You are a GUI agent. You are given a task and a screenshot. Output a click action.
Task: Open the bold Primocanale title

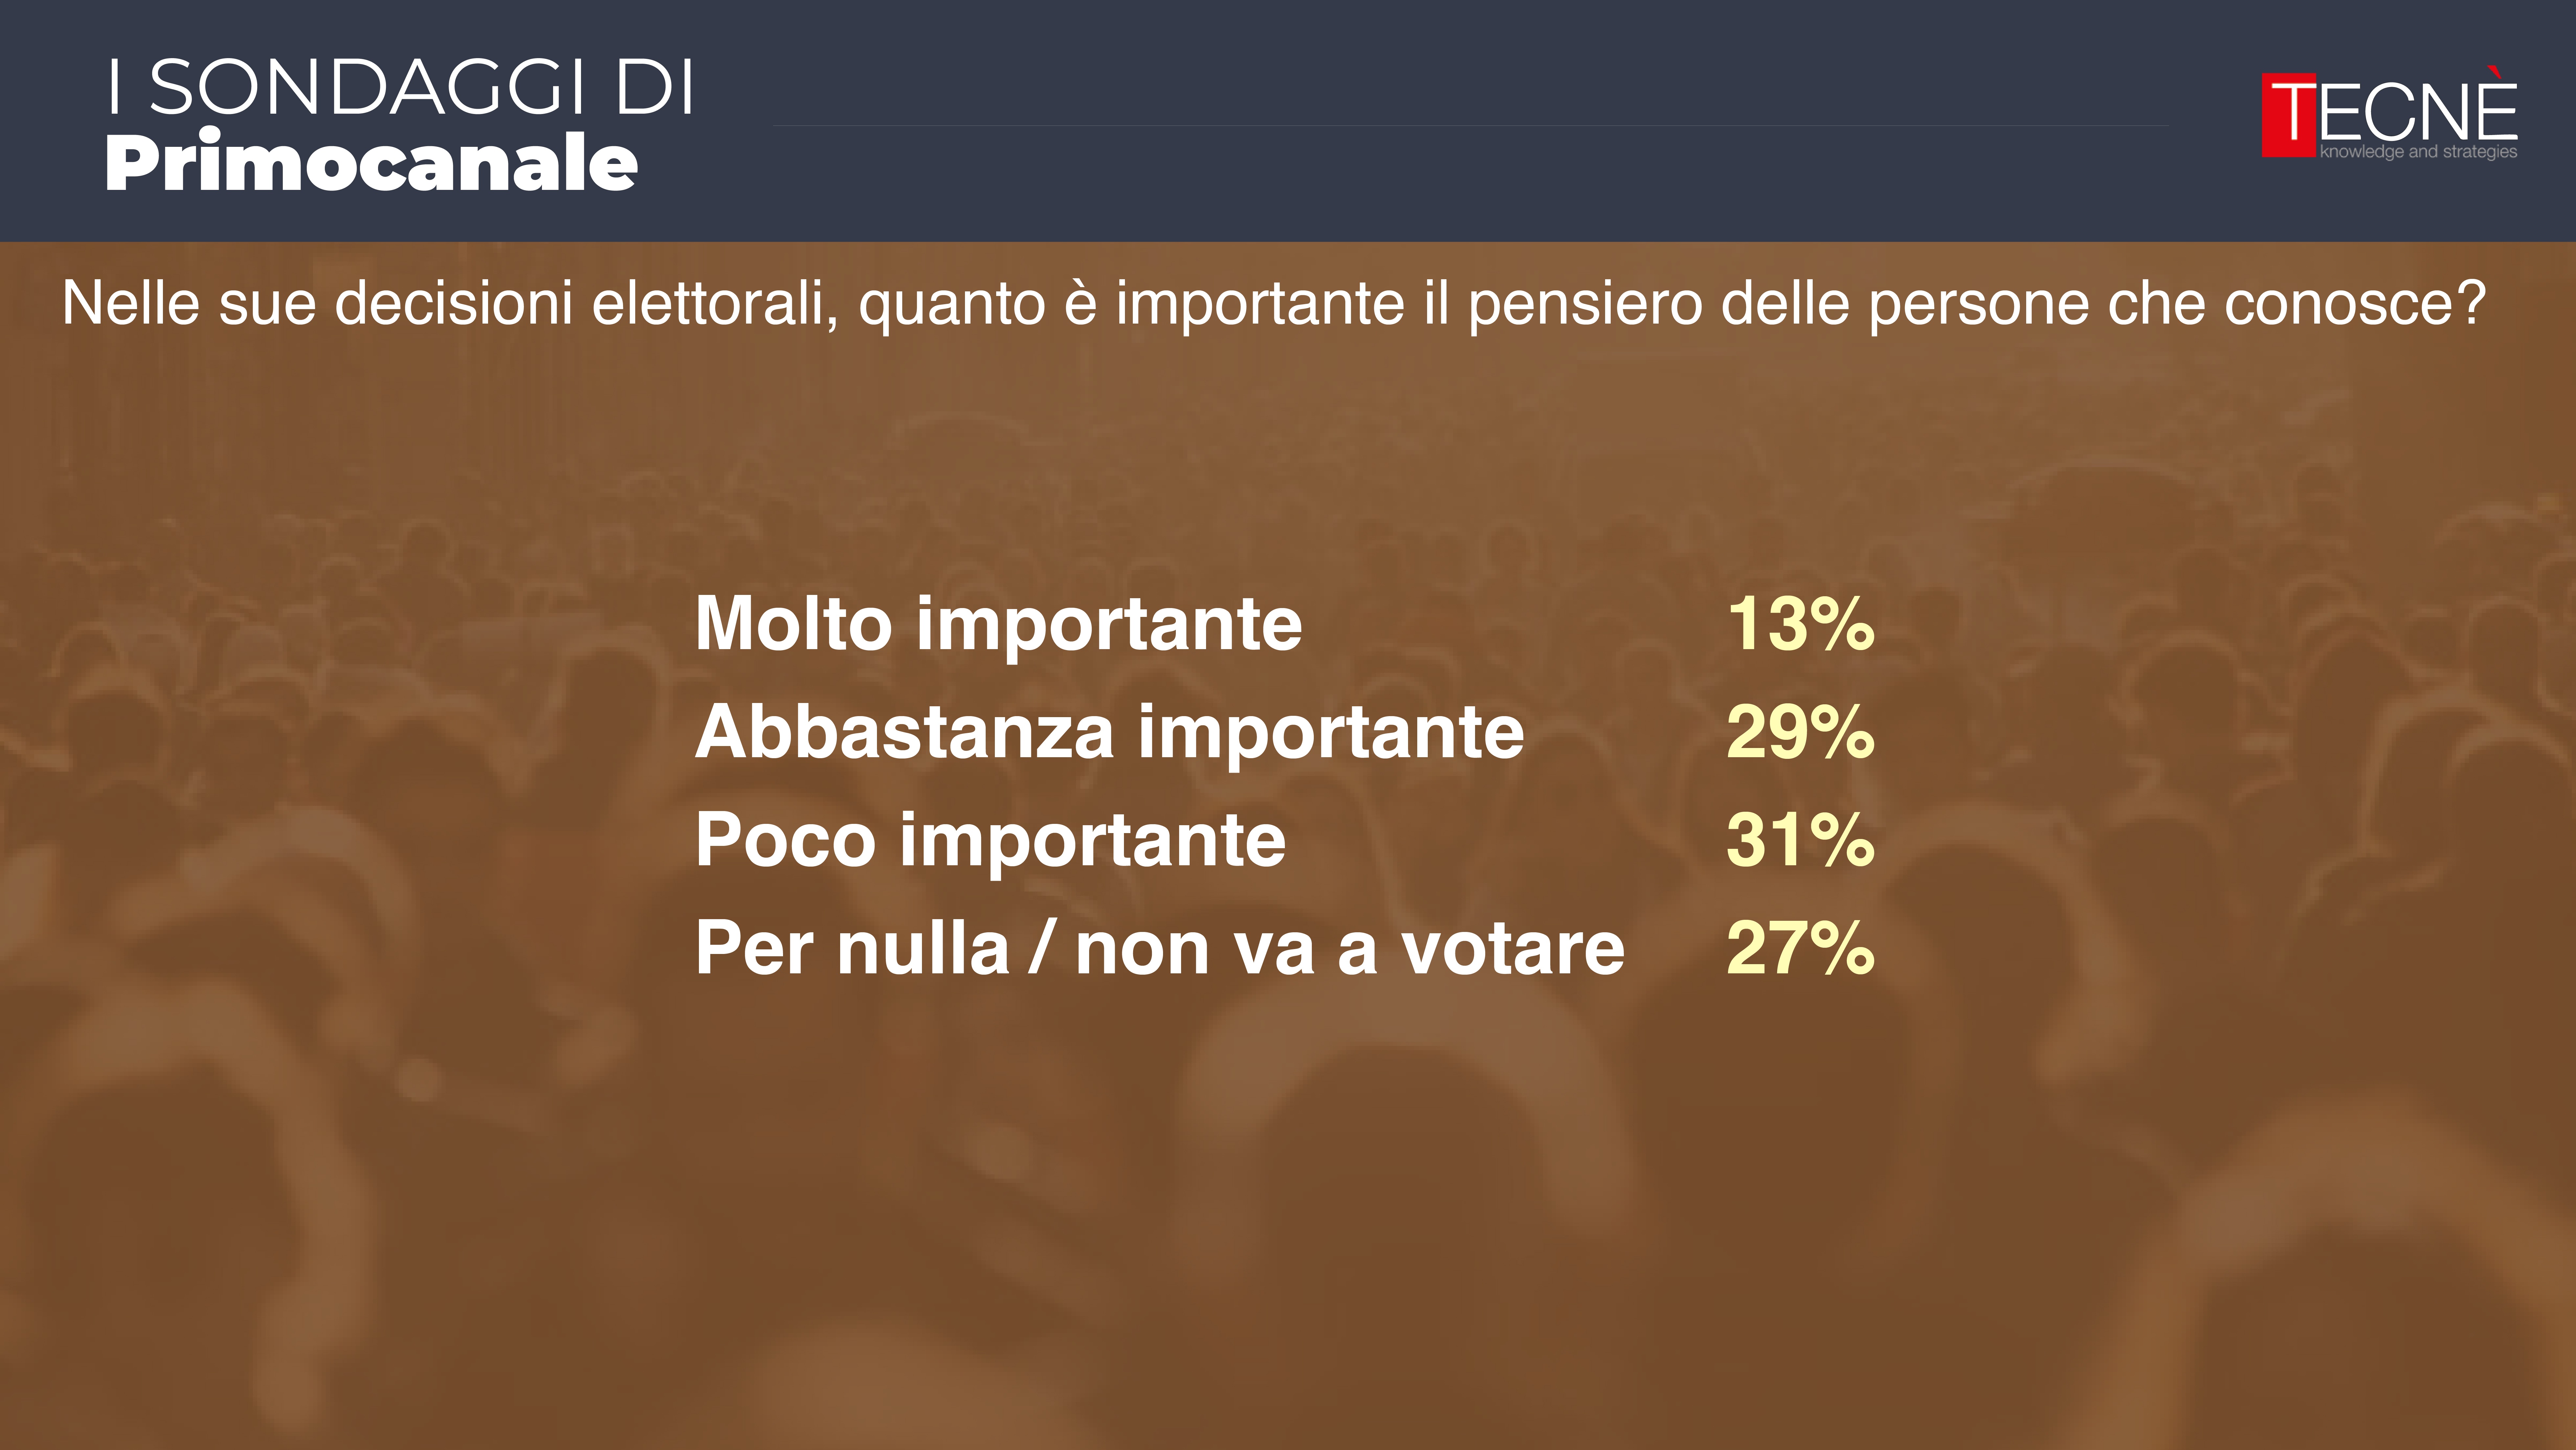pyautogui.click(x=371, y=162)
